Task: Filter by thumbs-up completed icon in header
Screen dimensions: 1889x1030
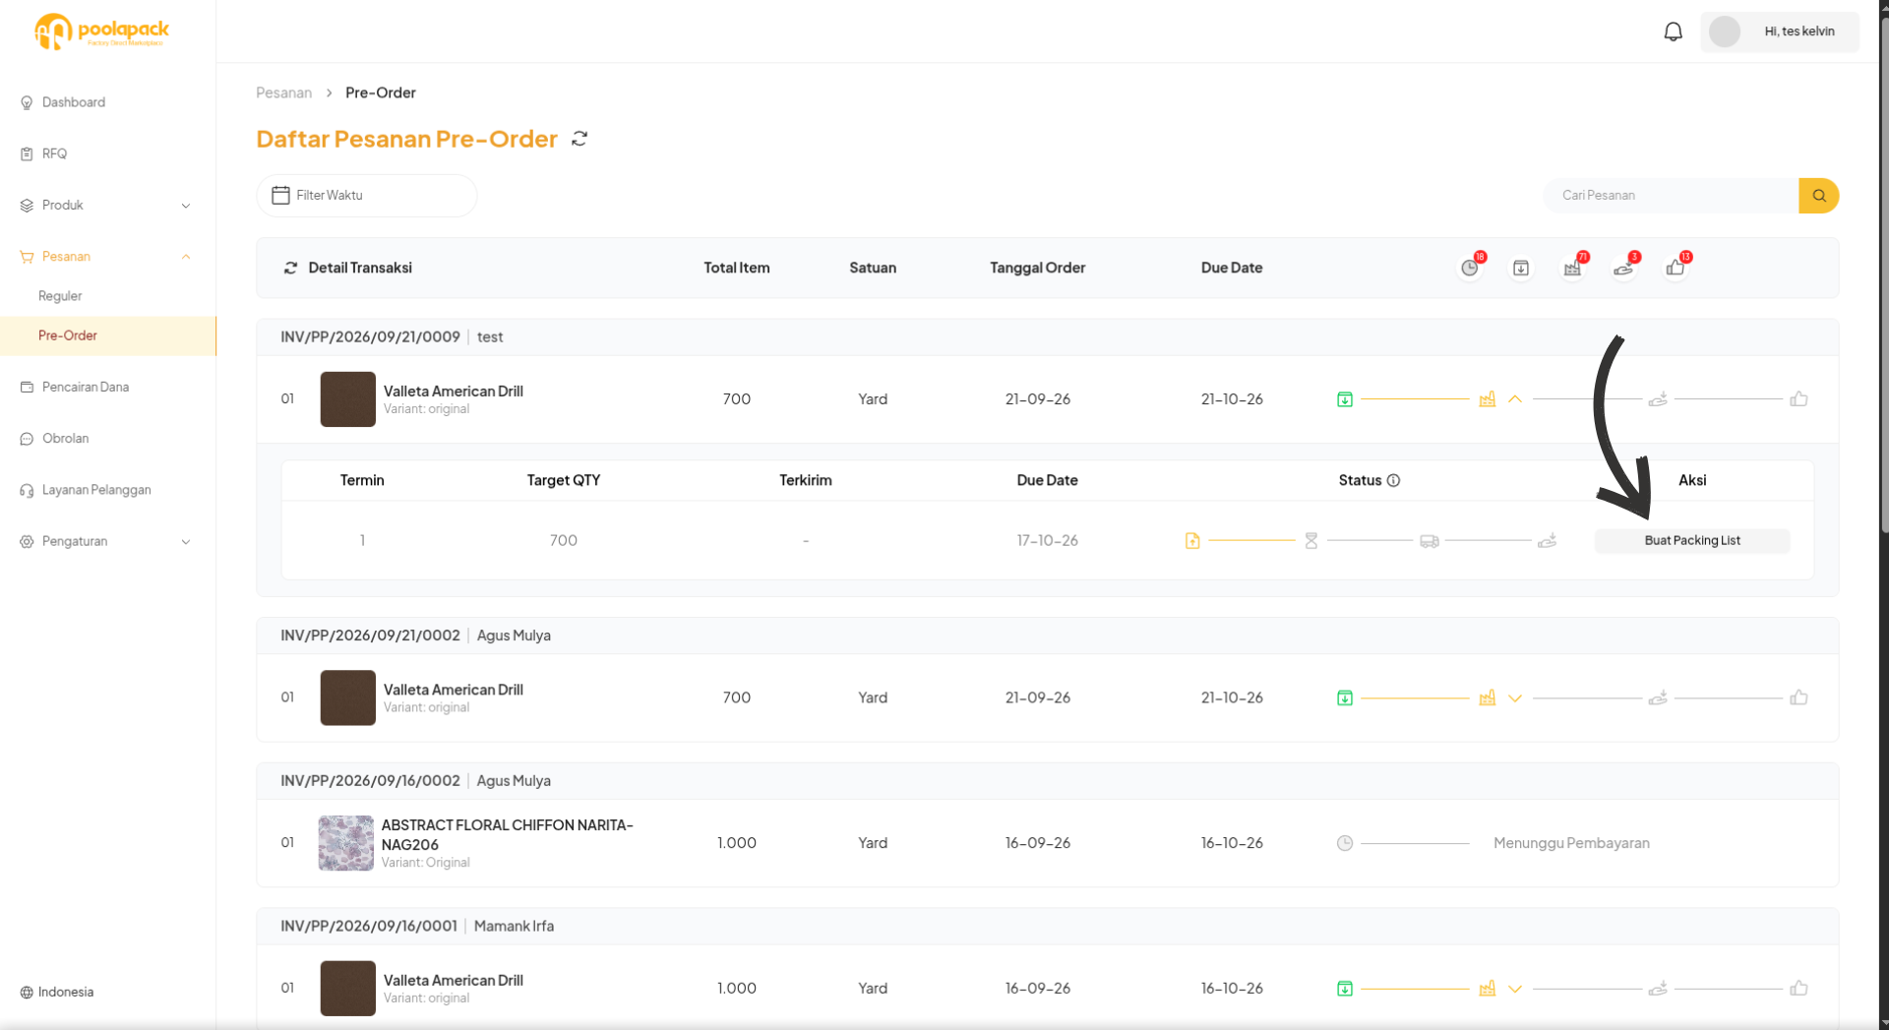Action: (1675, 268)
